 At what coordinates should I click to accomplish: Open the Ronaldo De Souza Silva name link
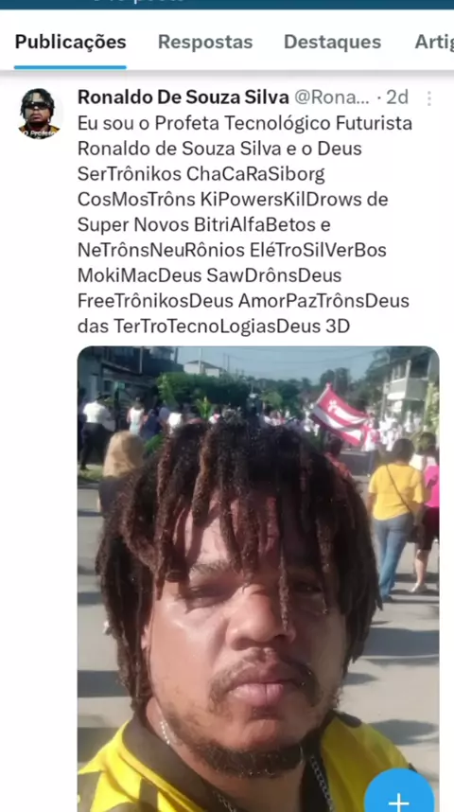(183, 97)
